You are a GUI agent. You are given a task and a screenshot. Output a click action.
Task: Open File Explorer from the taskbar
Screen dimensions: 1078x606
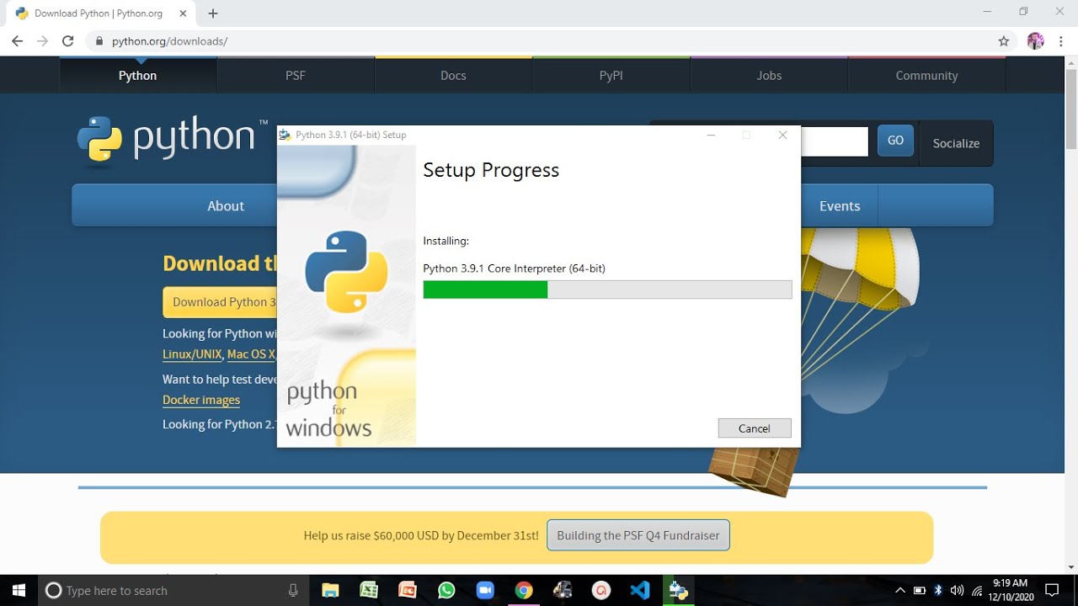[330, 590]
